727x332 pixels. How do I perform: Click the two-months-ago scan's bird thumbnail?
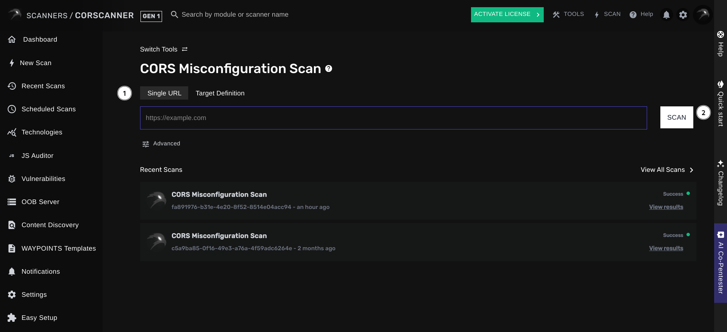(156, 242)
